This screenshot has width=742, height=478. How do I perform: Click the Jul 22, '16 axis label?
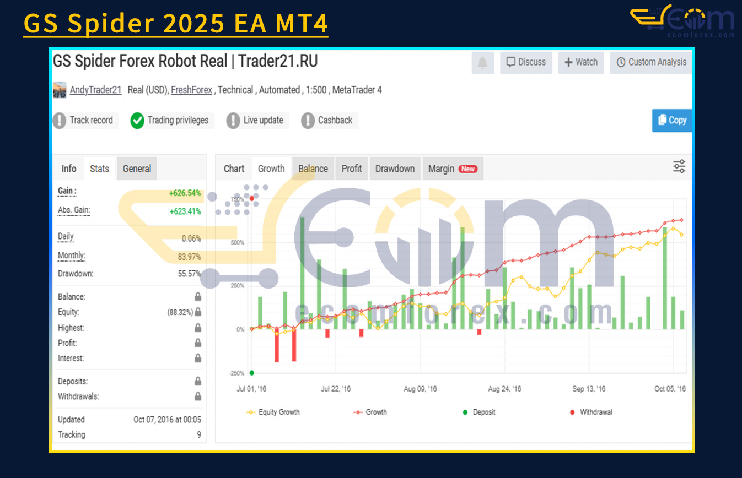pos(336,389)
